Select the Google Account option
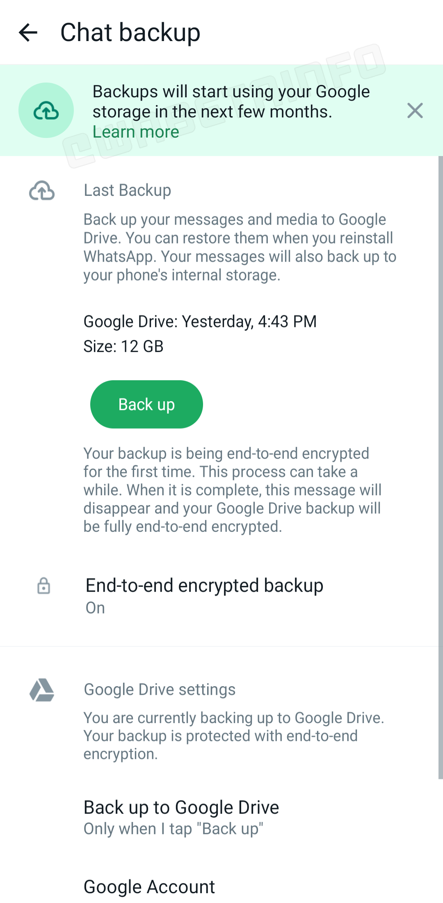Image resolution: width=443 pixels, height=903 pixels. pos(149,887)
